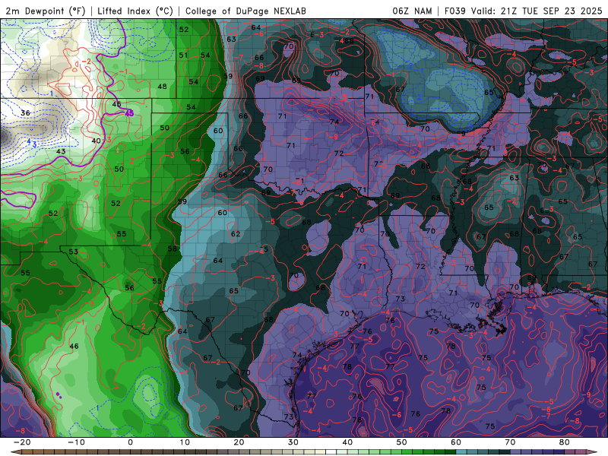608x456 pixels.
Task: Click 'College of DuPage NEXLAB' header text
Action: [x=245, y=11]
